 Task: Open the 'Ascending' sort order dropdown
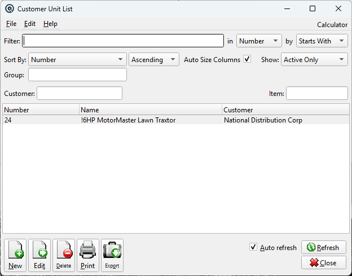[x=154, y=59]
